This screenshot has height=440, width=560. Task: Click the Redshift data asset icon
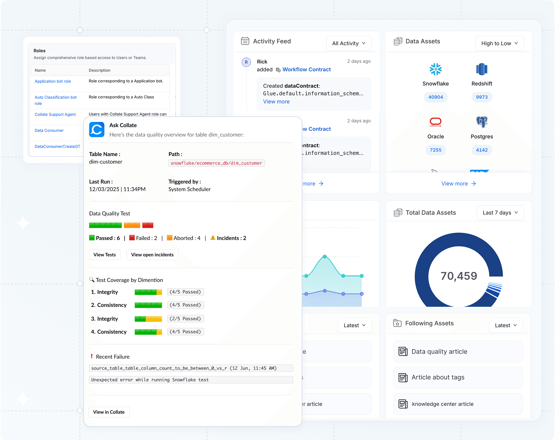tap(481, 69)
